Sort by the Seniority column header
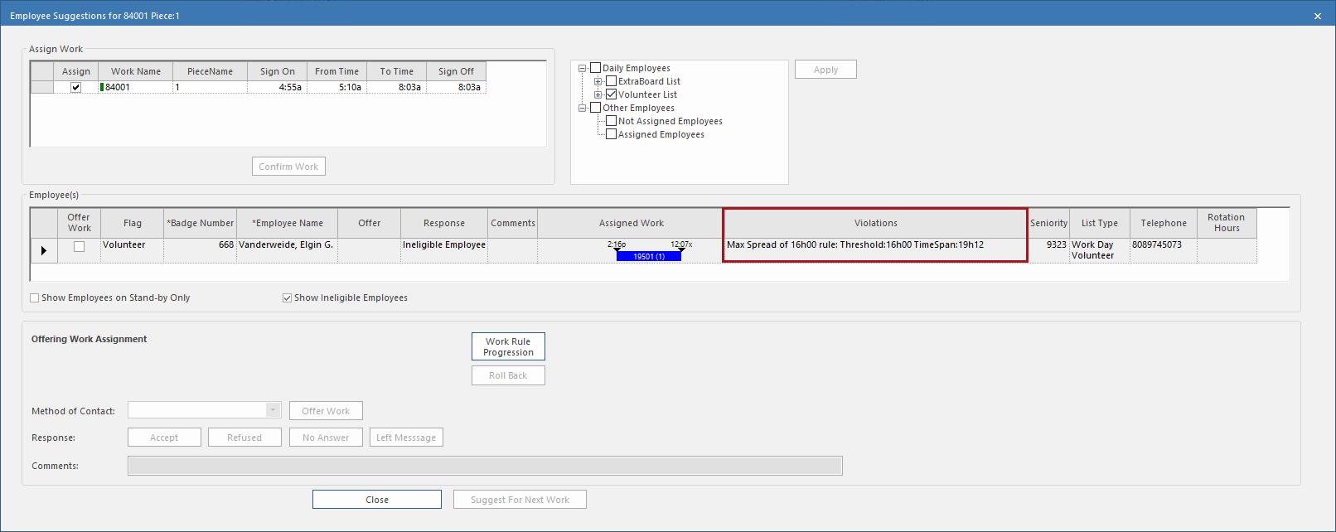The image size is (1336, 532). point(1048,223)
